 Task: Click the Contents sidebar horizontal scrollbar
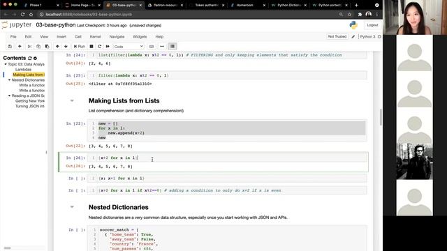point(8,248)
